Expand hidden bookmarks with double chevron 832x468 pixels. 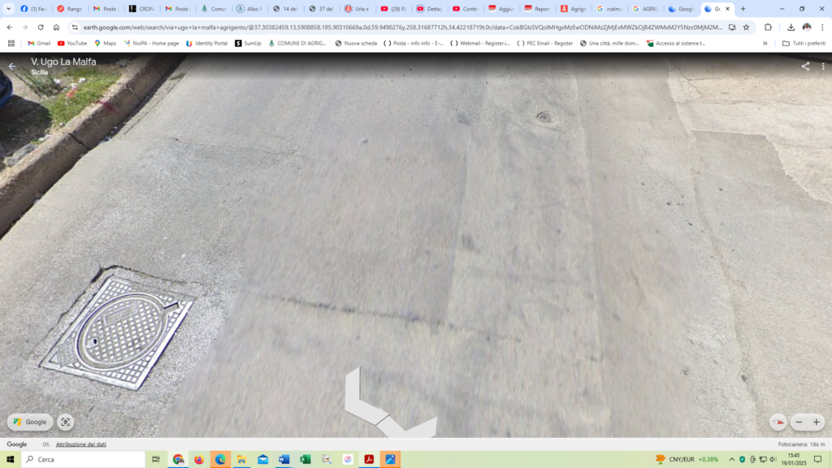point(765,43)
